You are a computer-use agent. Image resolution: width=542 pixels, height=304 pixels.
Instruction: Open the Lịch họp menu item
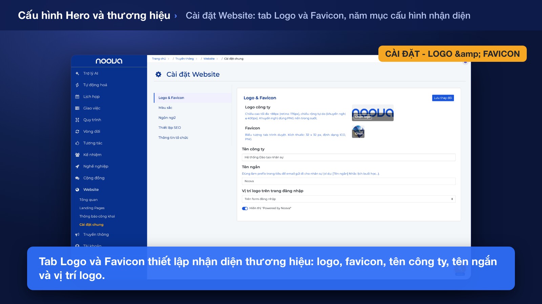click(x=91, y=97)
